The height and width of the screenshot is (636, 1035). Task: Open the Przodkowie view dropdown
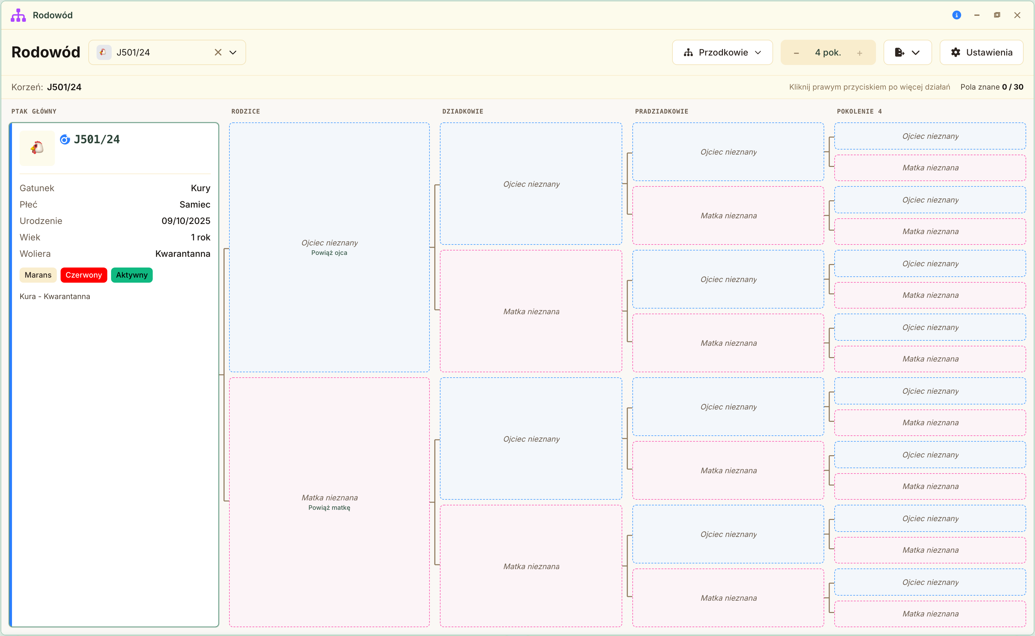(x=722, y=52)
